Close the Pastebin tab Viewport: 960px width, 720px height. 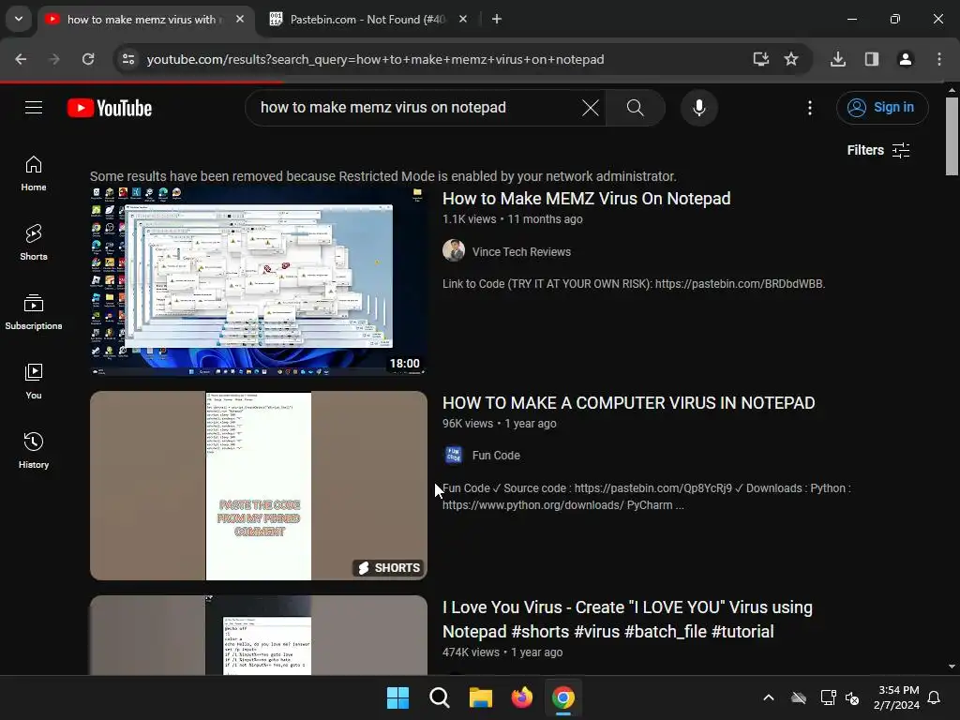463,20
